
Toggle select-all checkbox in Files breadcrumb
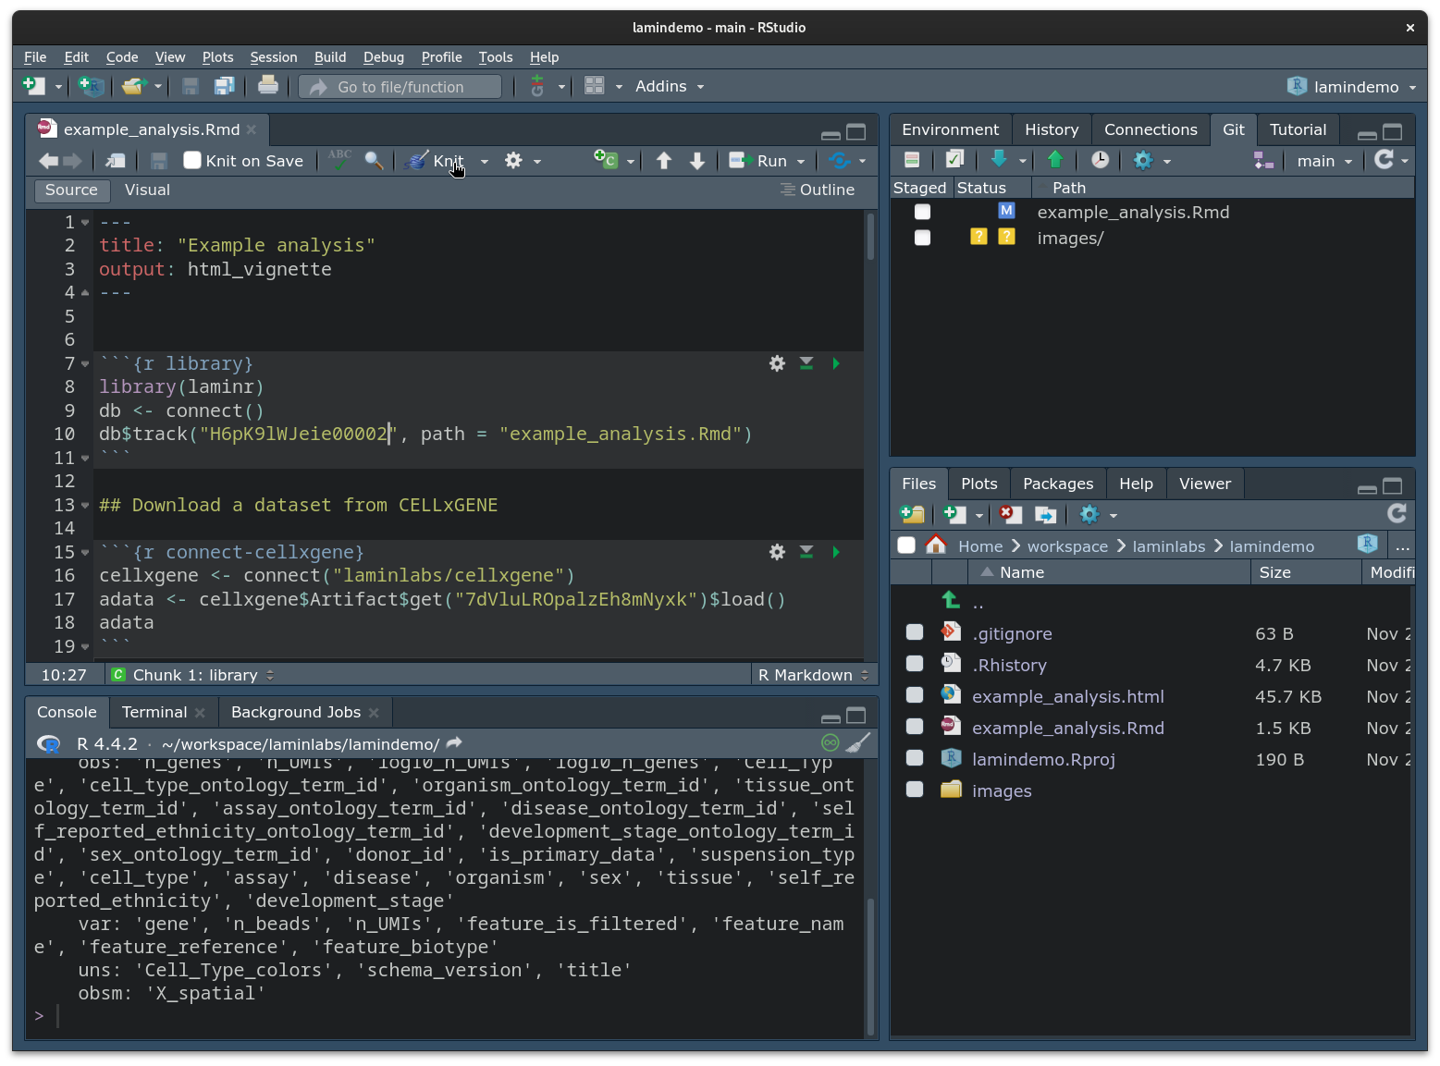coord(906,545)
